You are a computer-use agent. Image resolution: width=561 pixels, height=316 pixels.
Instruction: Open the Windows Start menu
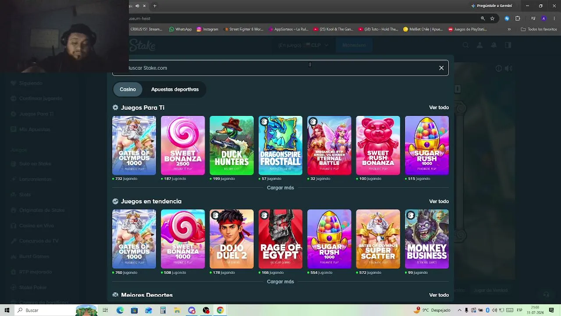click(7, 310)
